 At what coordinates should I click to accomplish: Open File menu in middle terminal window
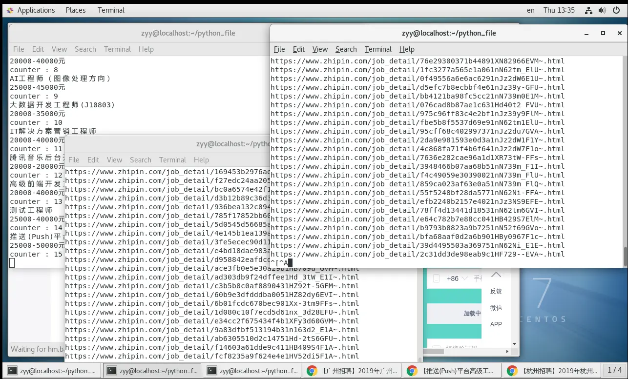(x=74, y=160)
